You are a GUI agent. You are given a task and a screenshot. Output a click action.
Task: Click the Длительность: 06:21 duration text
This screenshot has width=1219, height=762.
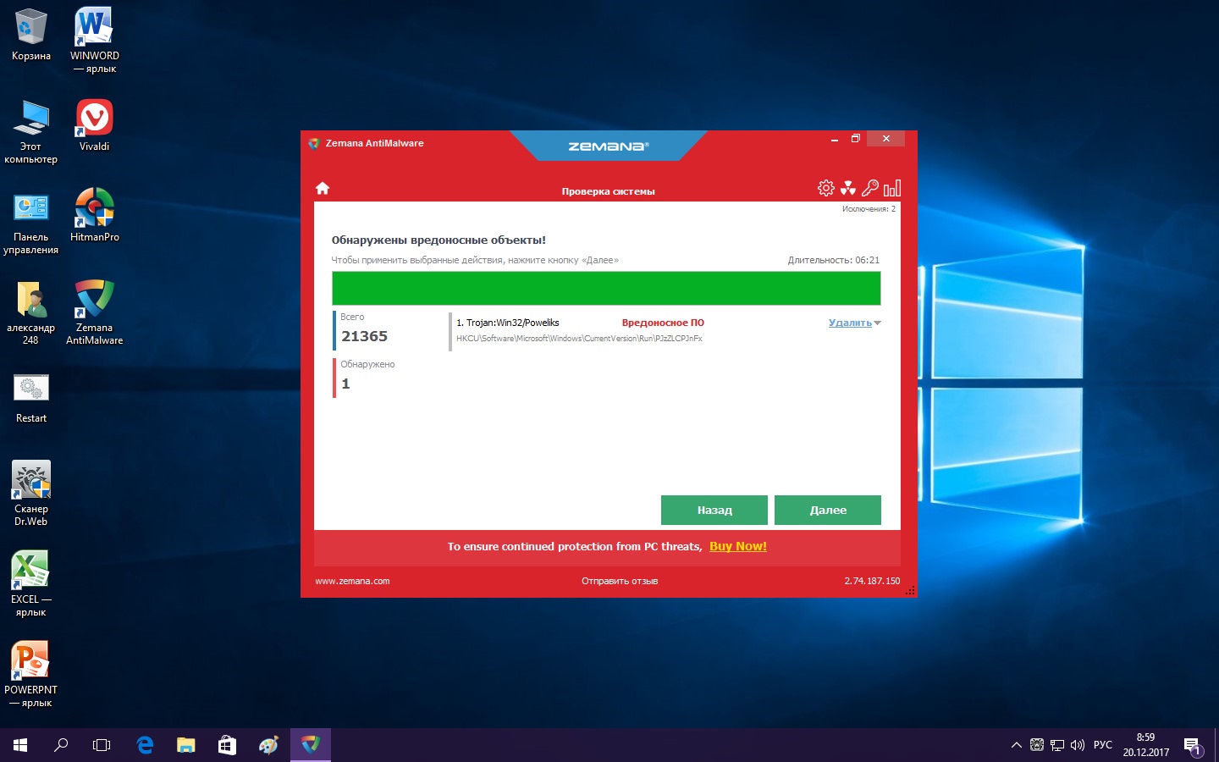coord(834,260)
